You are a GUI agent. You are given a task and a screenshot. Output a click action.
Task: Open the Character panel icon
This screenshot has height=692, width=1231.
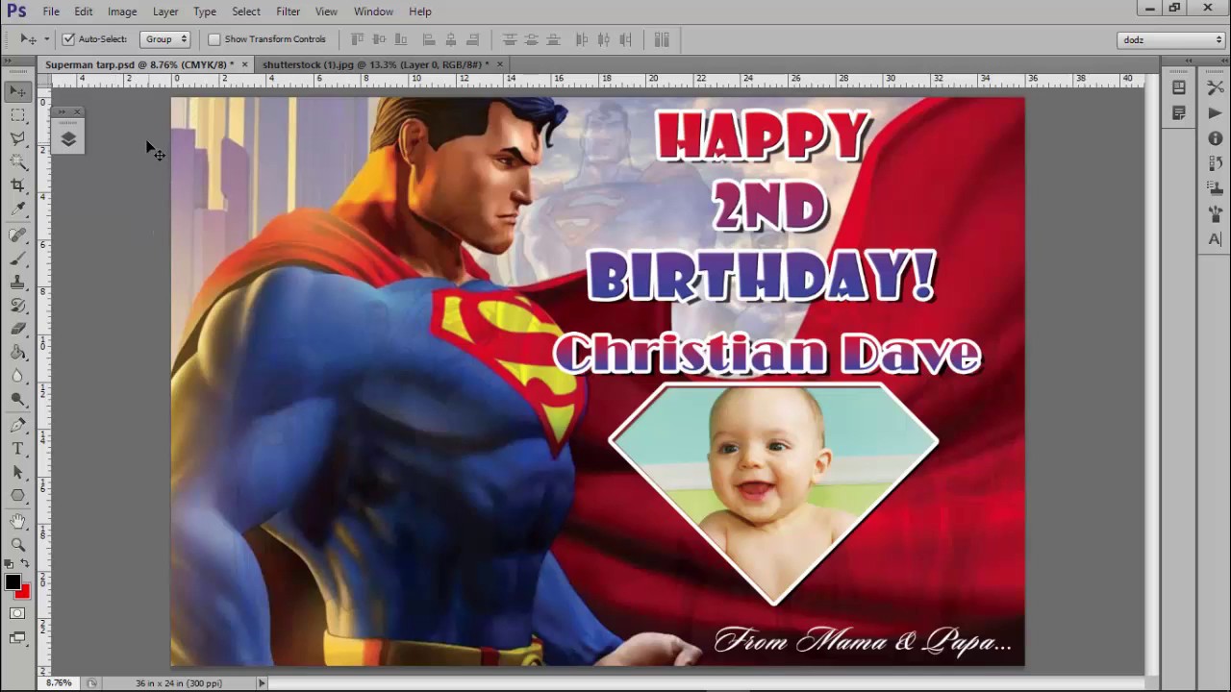point(1215,239)
